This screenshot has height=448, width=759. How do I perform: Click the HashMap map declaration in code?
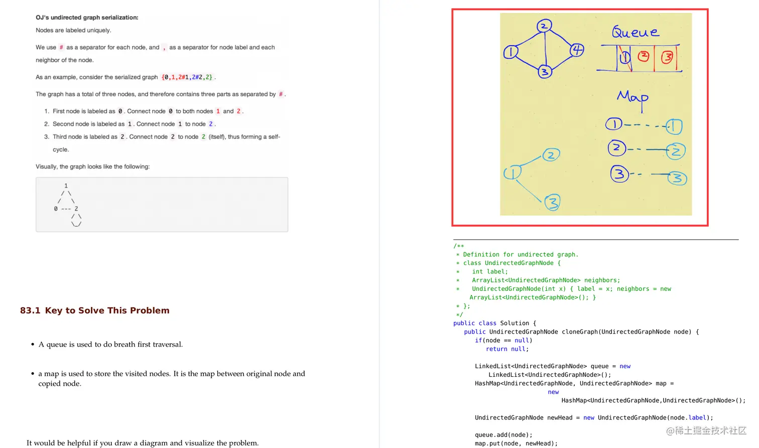pos(574,383)
